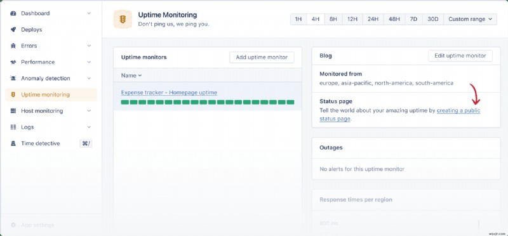
Task: Expand the Performance menu chevron
Action: [x=89, y=62]
